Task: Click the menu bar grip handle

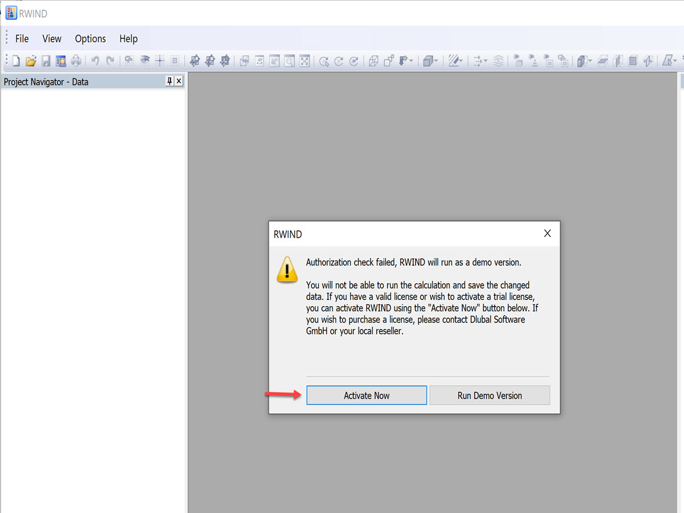Action: coord(6,39)
